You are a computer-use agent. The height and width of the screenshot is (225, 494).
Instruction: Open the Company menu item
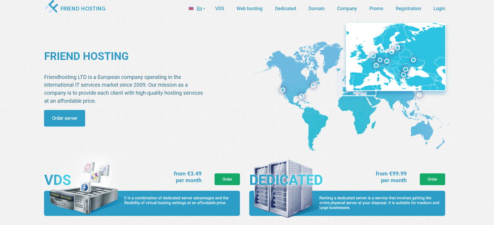coord(347,9)
